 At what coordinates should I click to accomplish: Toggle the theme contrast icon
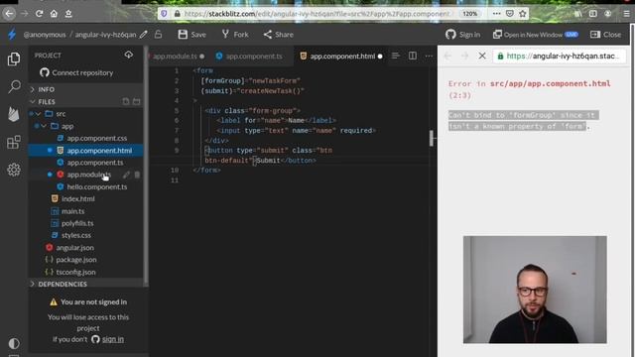coord(14,343)
